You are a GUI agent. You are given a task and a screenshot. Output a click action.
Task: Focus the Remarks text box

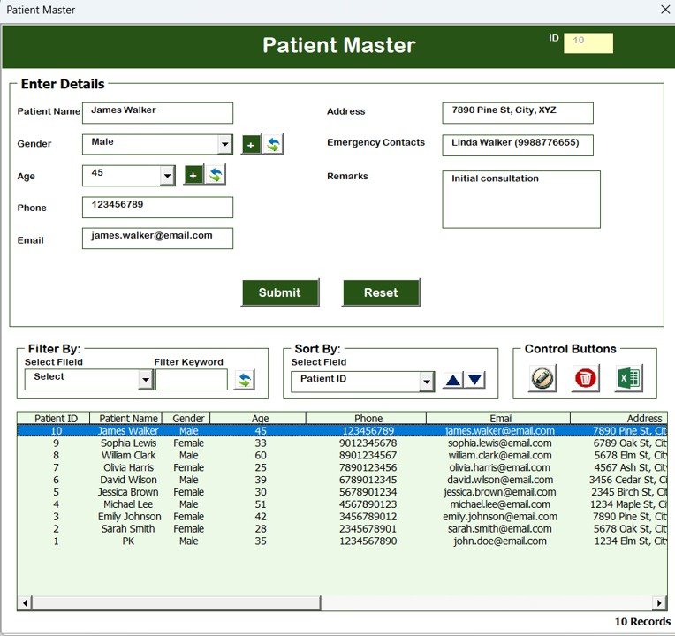point(521,200)
